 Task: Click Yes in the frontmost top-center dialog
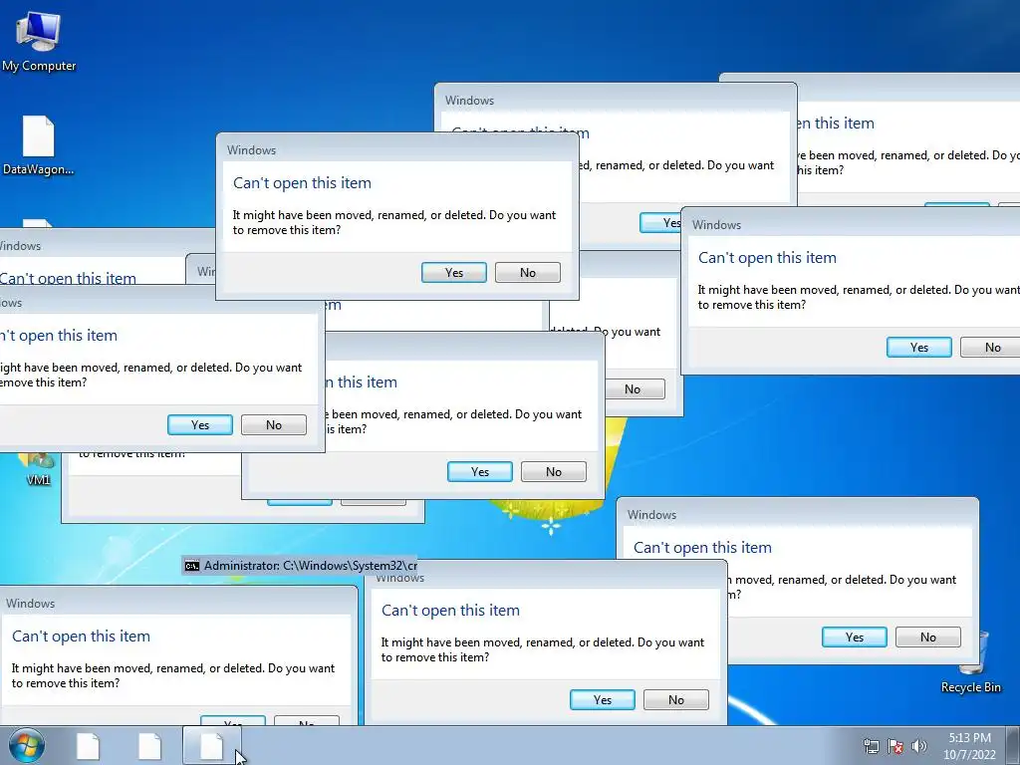click(x=454, y=273)
